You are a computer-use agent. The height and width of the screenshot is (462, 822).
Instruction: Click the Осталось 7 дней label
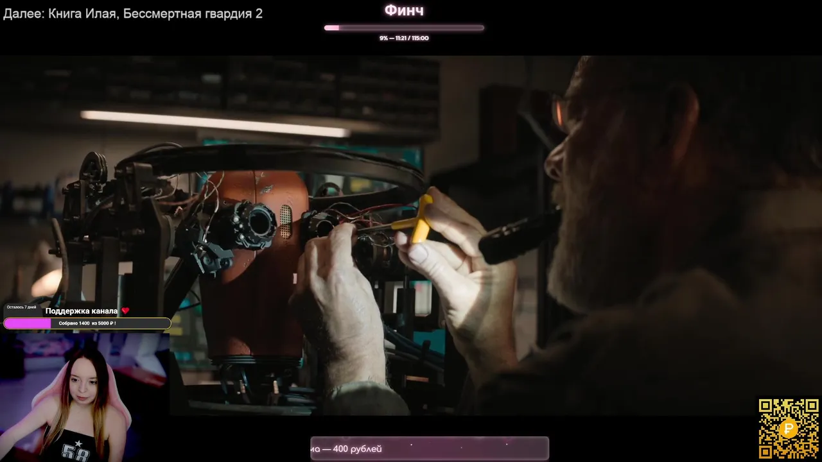pos(21,307)
